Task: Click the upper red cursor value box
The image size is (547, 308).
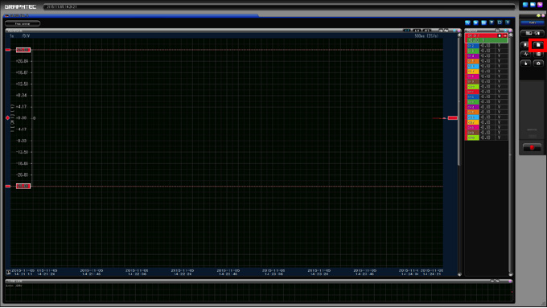Action: click(23, 50)
